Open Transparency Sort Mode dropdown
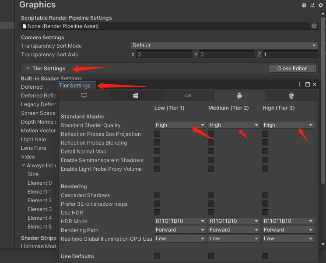The image size is (326, 263). [x=224, y=45]
